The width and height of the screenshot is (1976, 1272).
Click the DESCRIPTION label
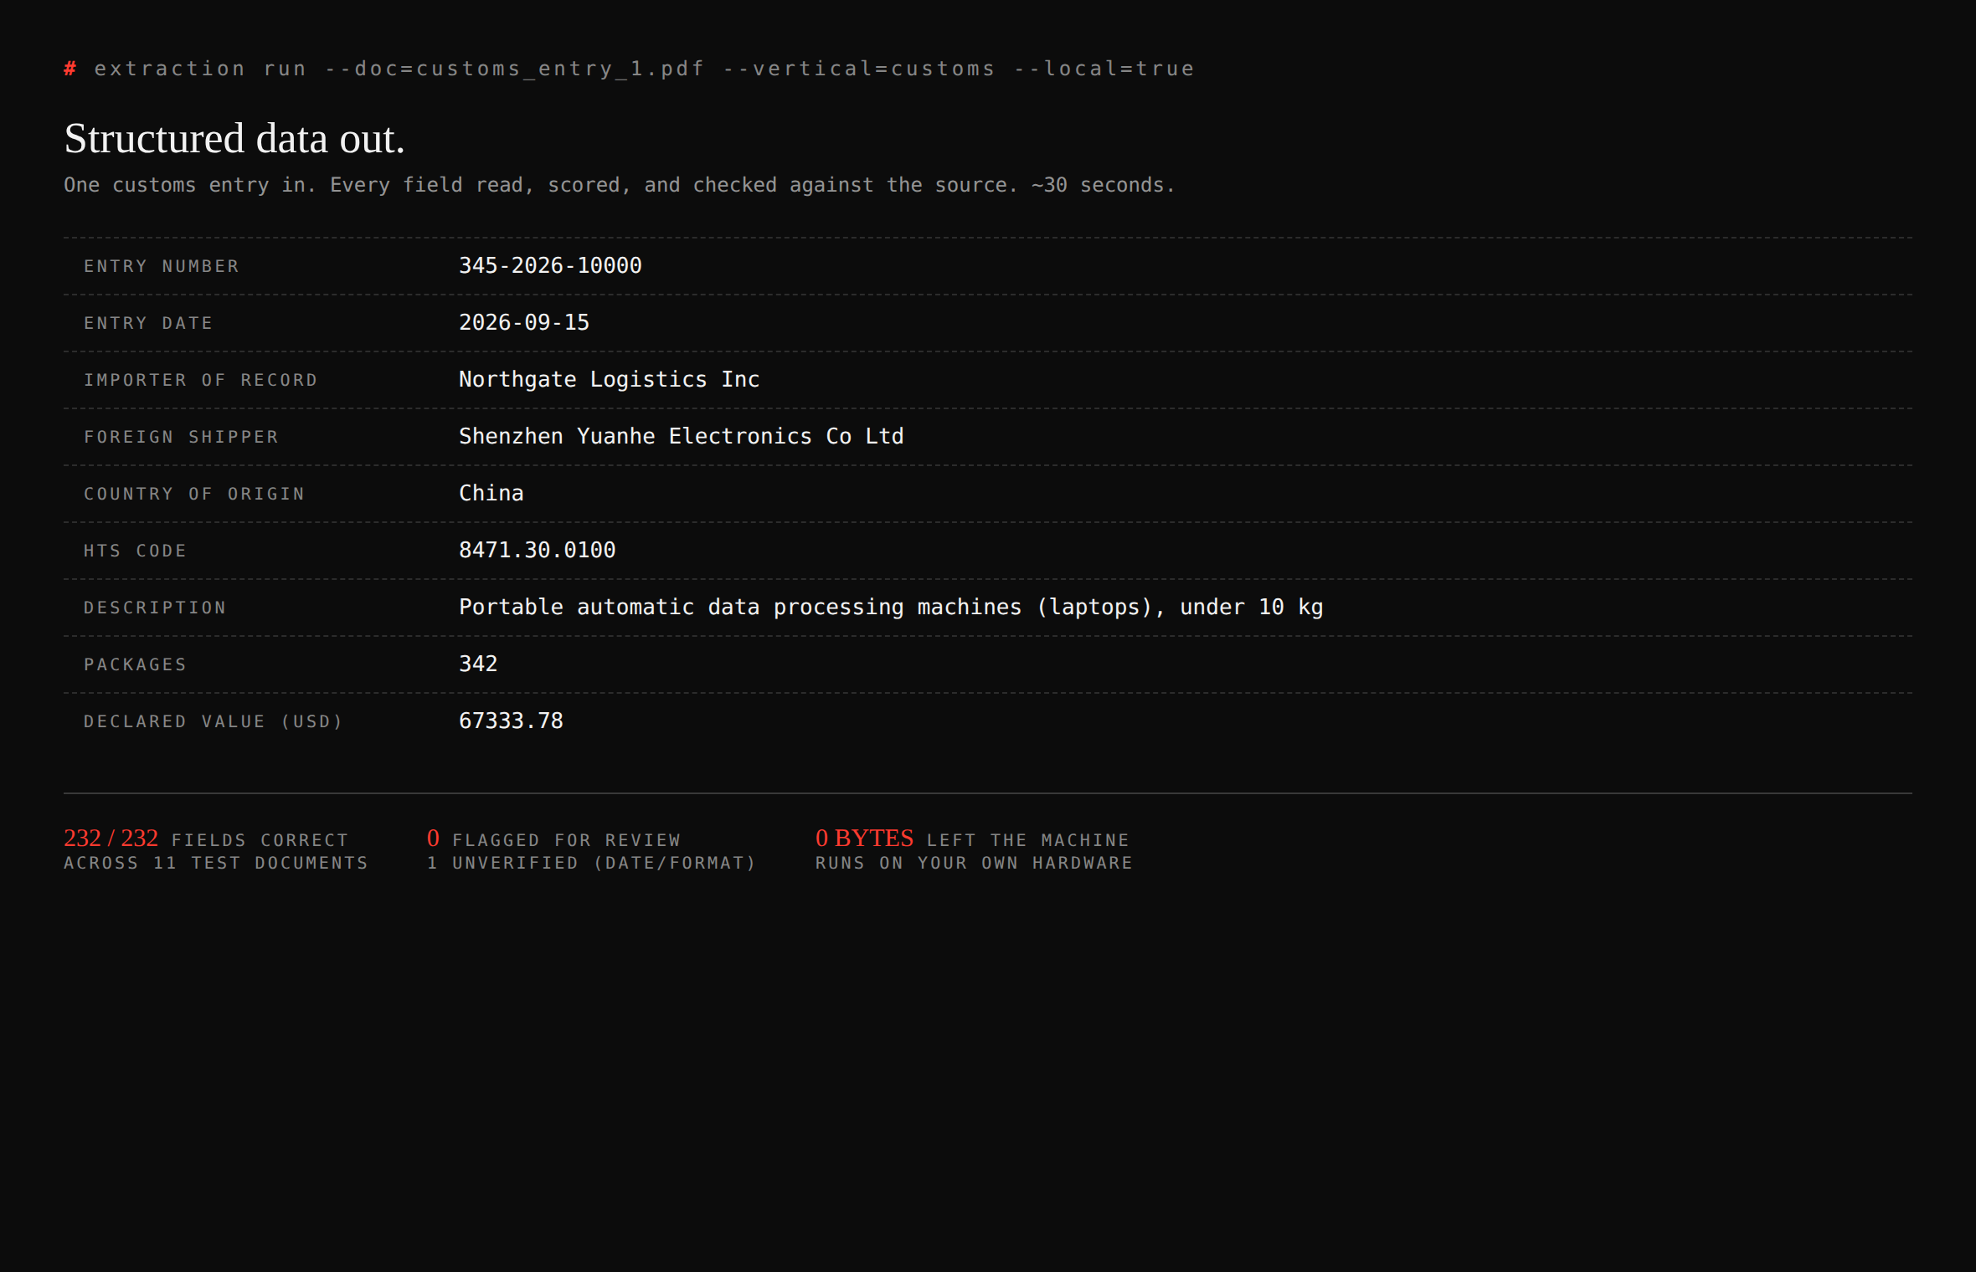pyautogui.click(x=155, y=608)
